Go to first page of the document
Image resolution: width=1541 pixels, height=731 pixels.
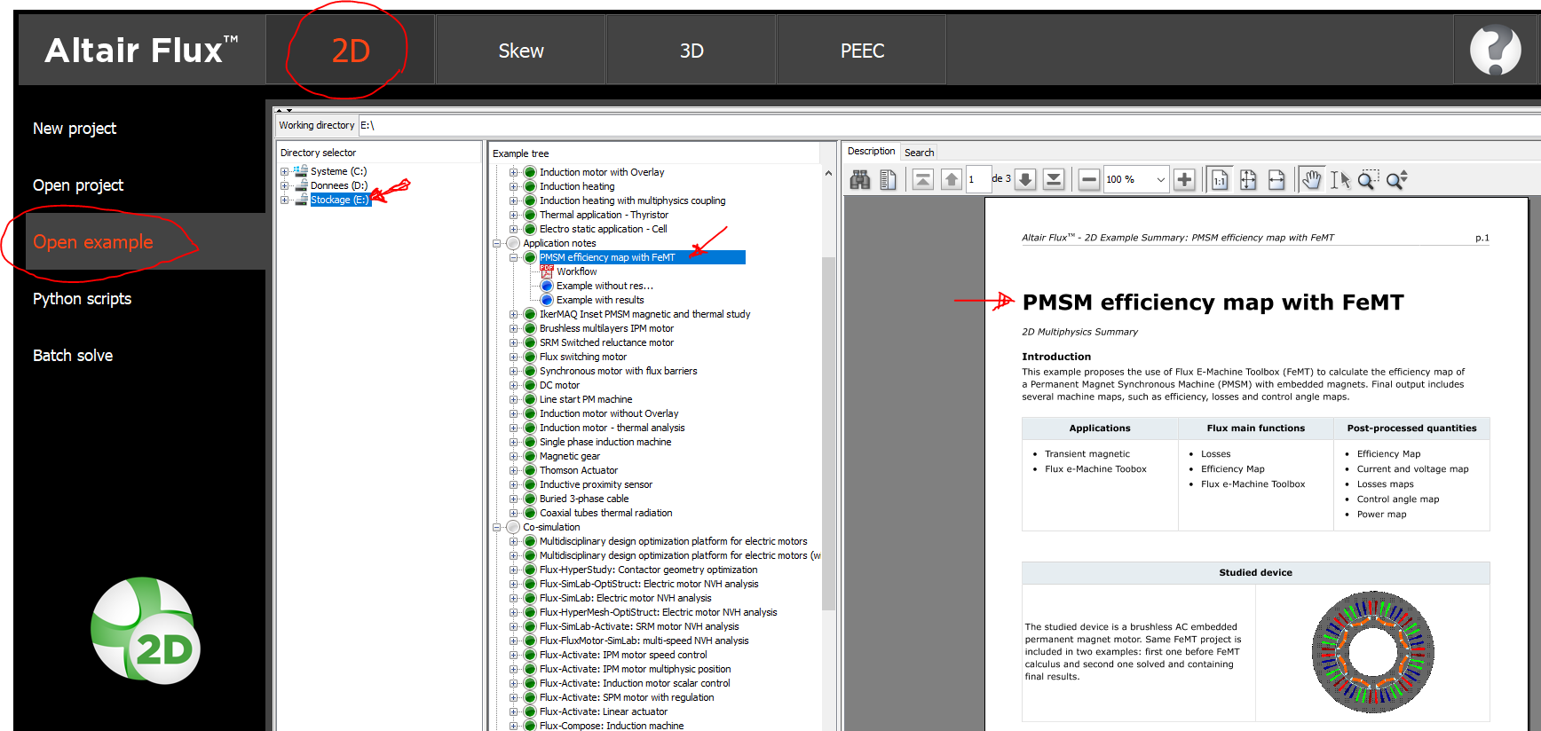coord(923,180)
